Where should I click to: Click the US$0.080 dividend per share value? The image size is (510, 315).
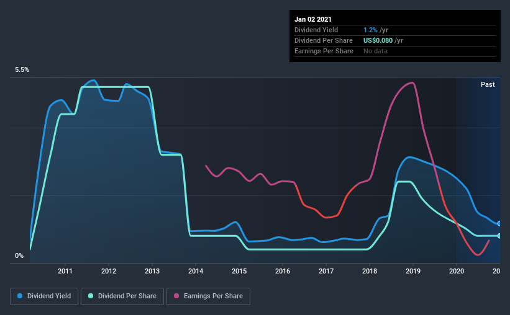pyautogui.click(x=378, y=40)
